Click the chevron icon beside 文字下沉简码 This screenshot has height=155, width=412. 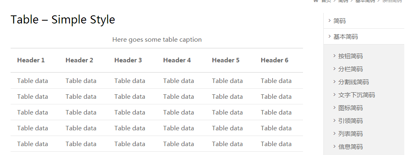pyautogui.click(x=334, y=94)
